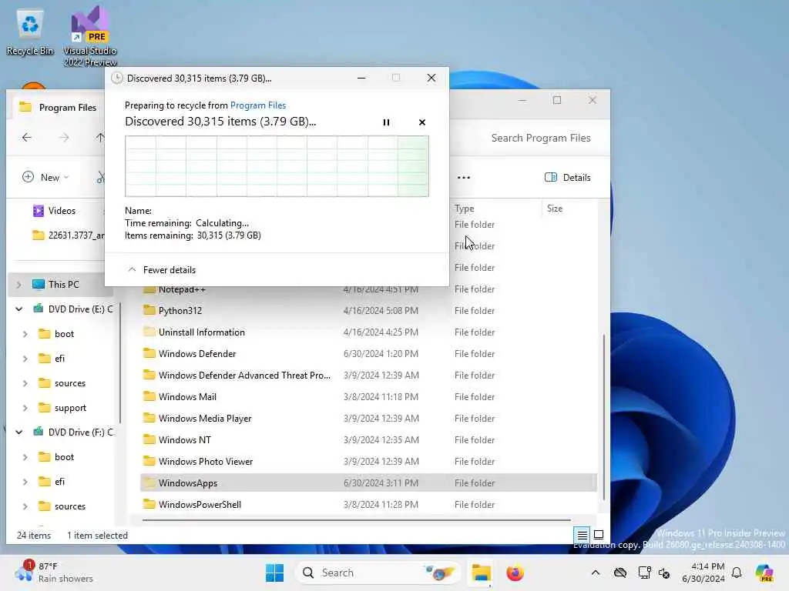This screenshot has height=591, width=789.
Task: Expand sources folder under drive E:
Action: 25,383
